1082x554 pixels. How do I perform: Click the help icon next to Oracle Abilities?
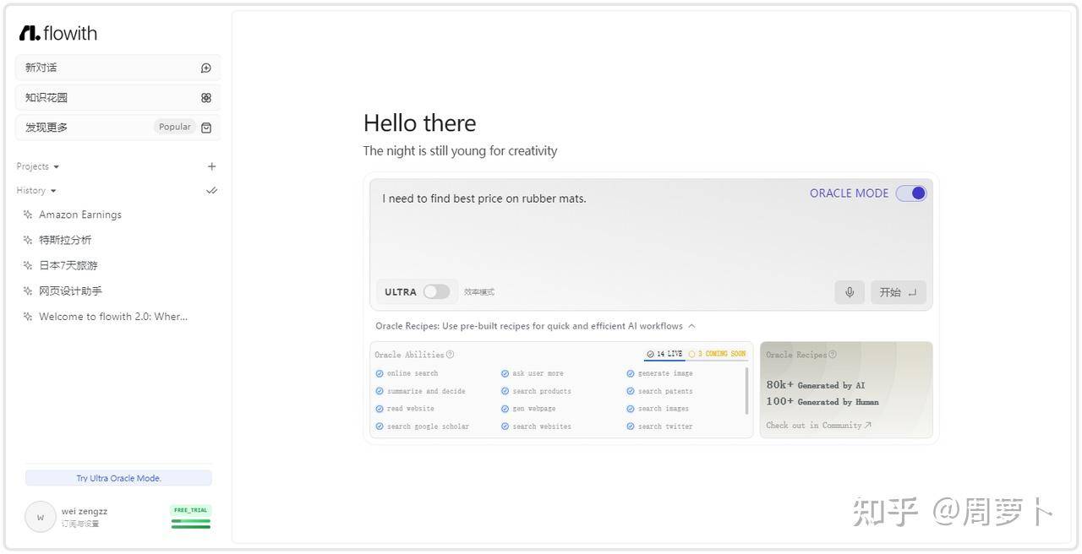450,355
